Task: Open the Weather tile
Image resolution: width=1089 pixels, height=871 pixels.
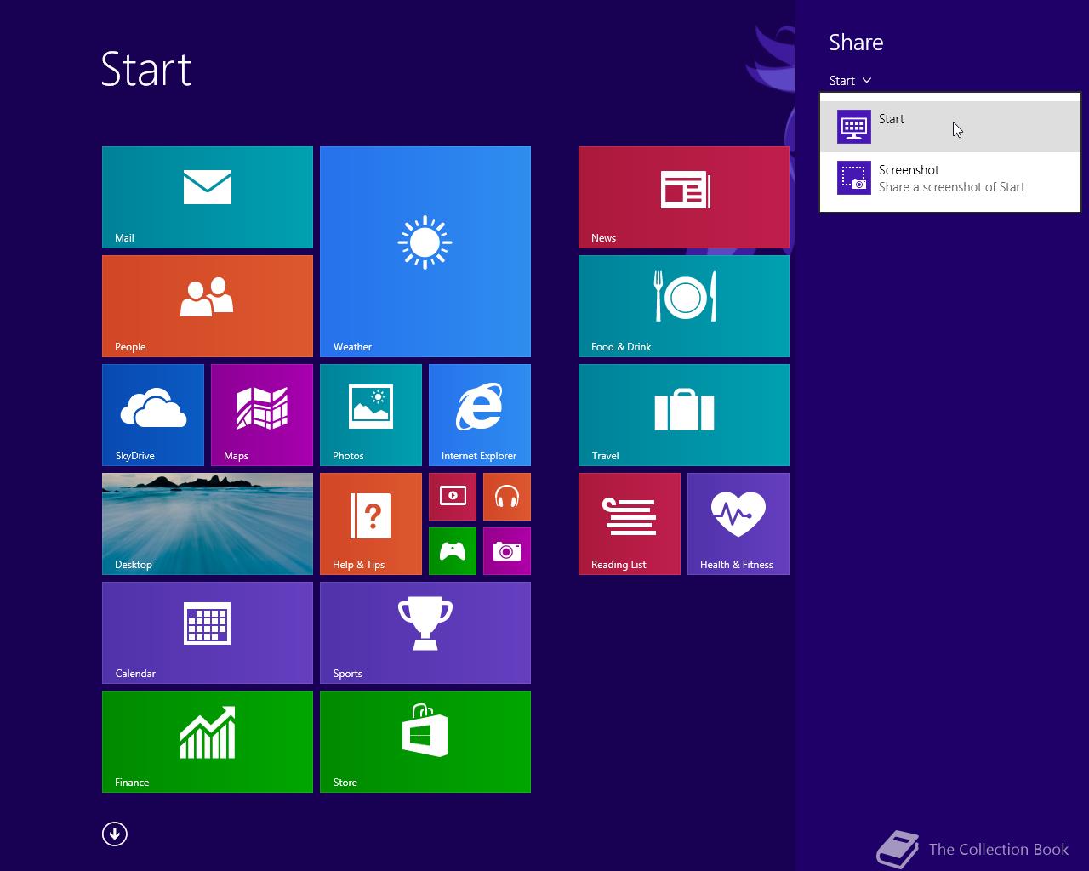Action: (x=425, y=252)
